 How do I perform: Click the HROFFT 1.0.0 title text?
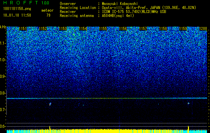click(26, 3)
